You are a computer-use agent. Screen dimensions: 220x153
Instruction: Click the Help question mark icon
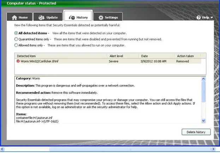[198, 18]
